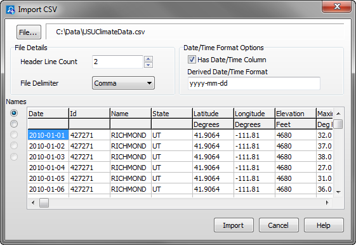This screenshot has width=356, height=245.
Task: Select the 2010-01-05 date cell
Action: tap(48, 178)
